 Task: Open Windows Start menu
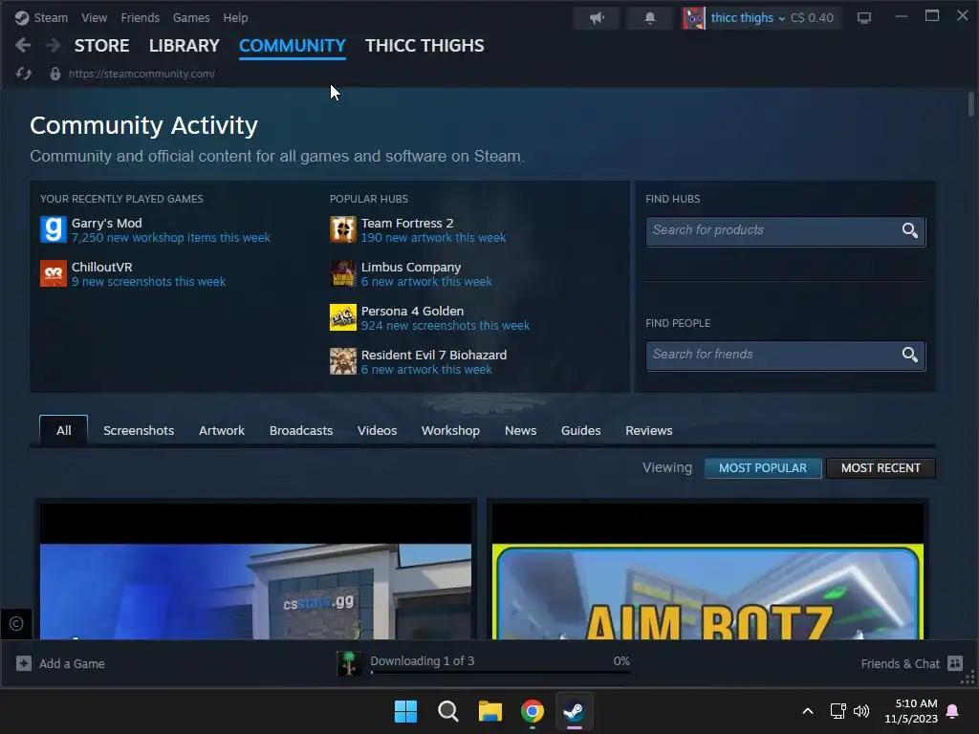point(405,711)
